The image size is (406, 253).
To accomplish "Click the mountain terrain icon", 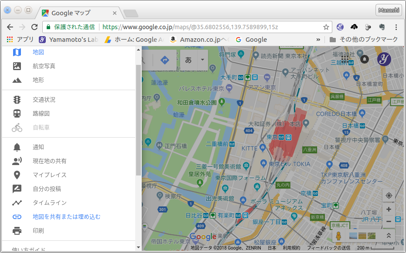I will (17, 81).
